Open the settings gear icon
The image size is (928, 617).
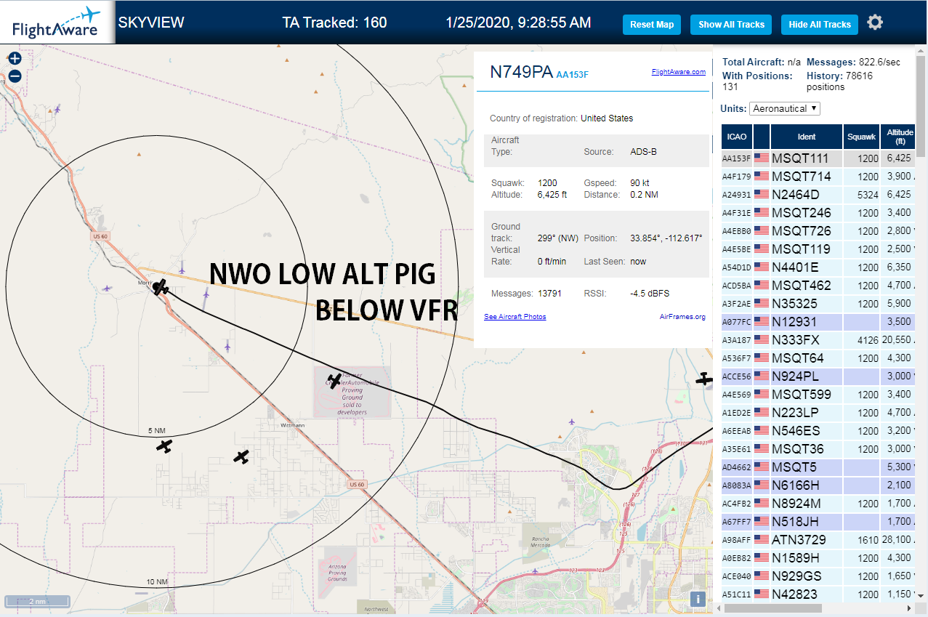point(875,23)
